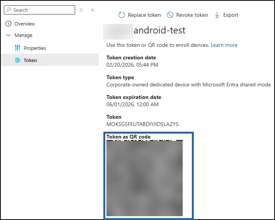This screenshot has width=275, height=220.
Task: Click the Properties bars icon
Action: tap(18, 48)
